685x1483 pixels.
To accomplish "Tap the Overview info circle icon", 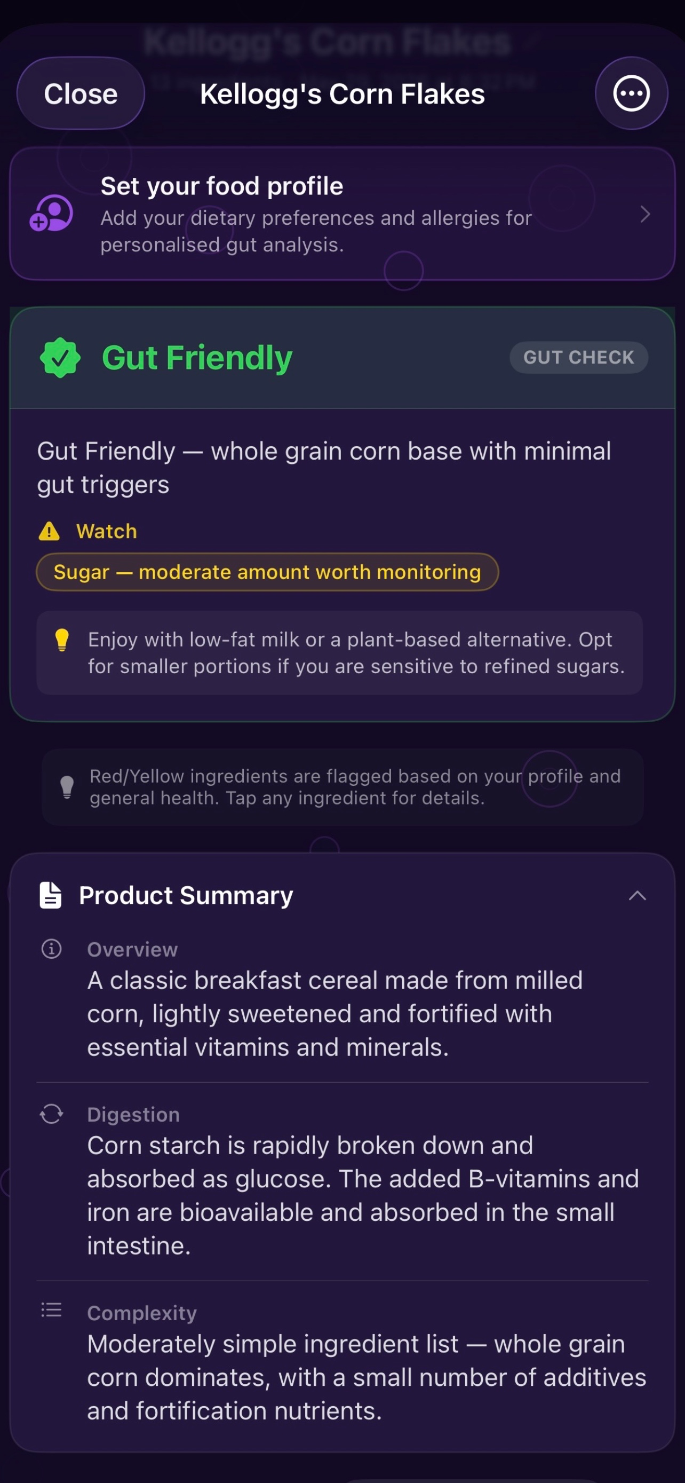I will click(x=52, y=949).
